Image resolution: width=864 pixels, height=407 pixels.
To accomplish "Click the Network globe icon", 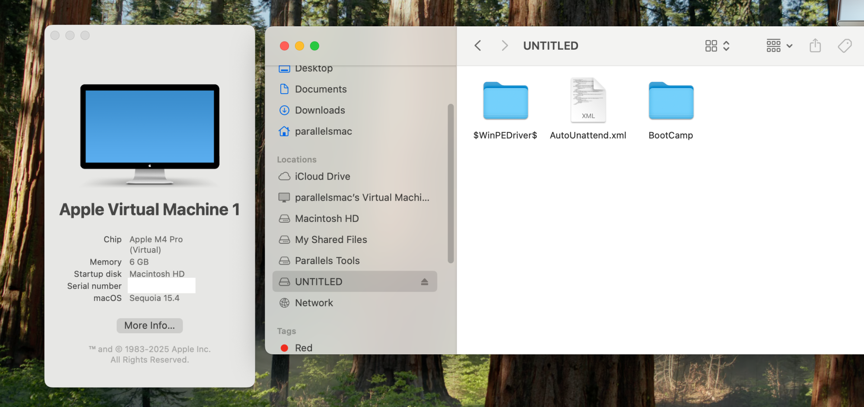I will (x=284, y=303).
